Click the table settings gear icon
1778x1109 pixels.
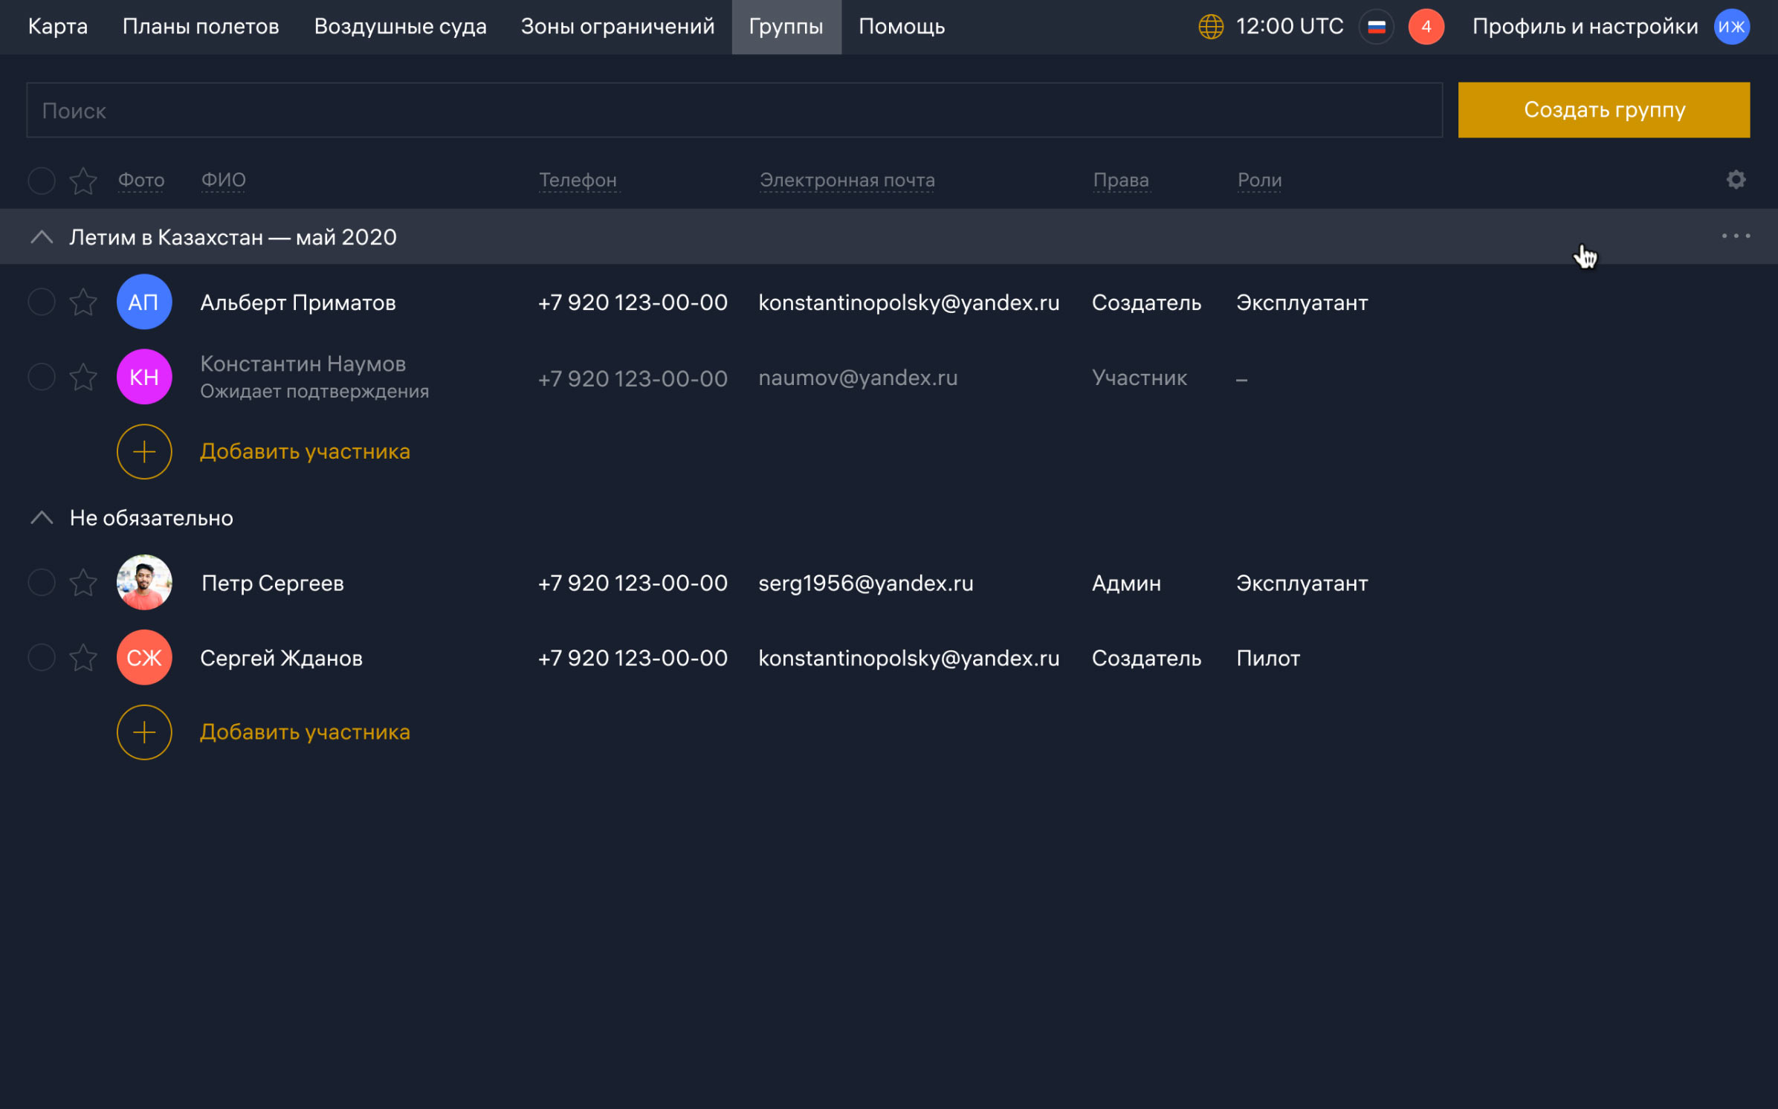pyautogui.click(x=1736, y=180)
